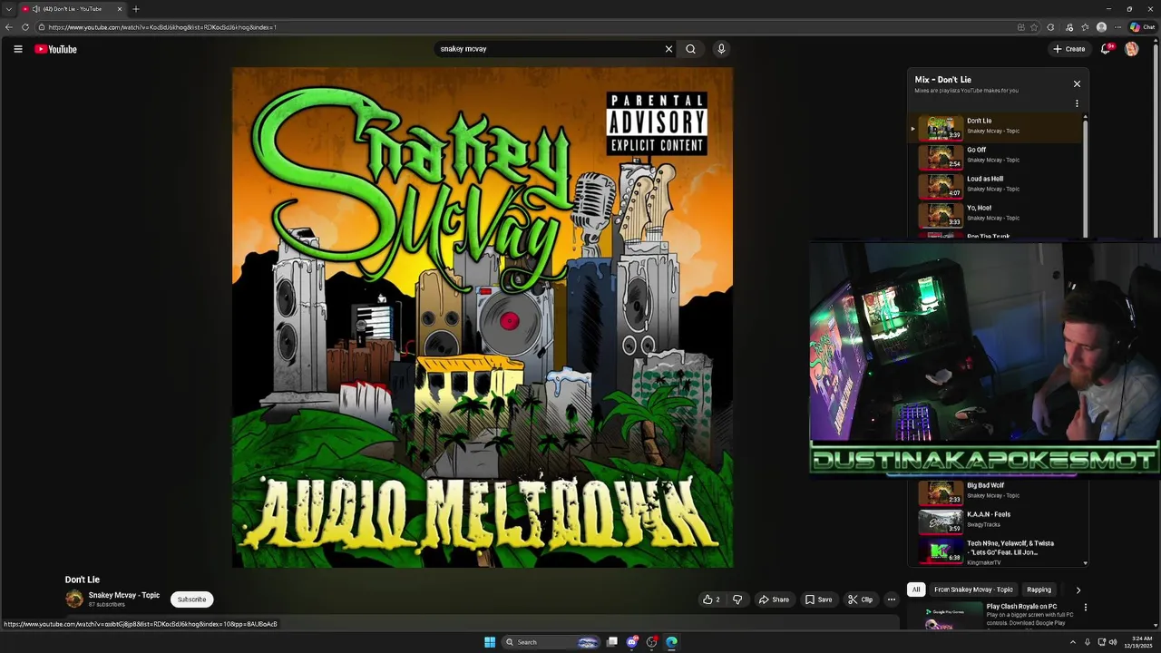Screen dimensions: 1161x653
Task: Open favorites list in browser toolbar
Action: point(1085,27)
